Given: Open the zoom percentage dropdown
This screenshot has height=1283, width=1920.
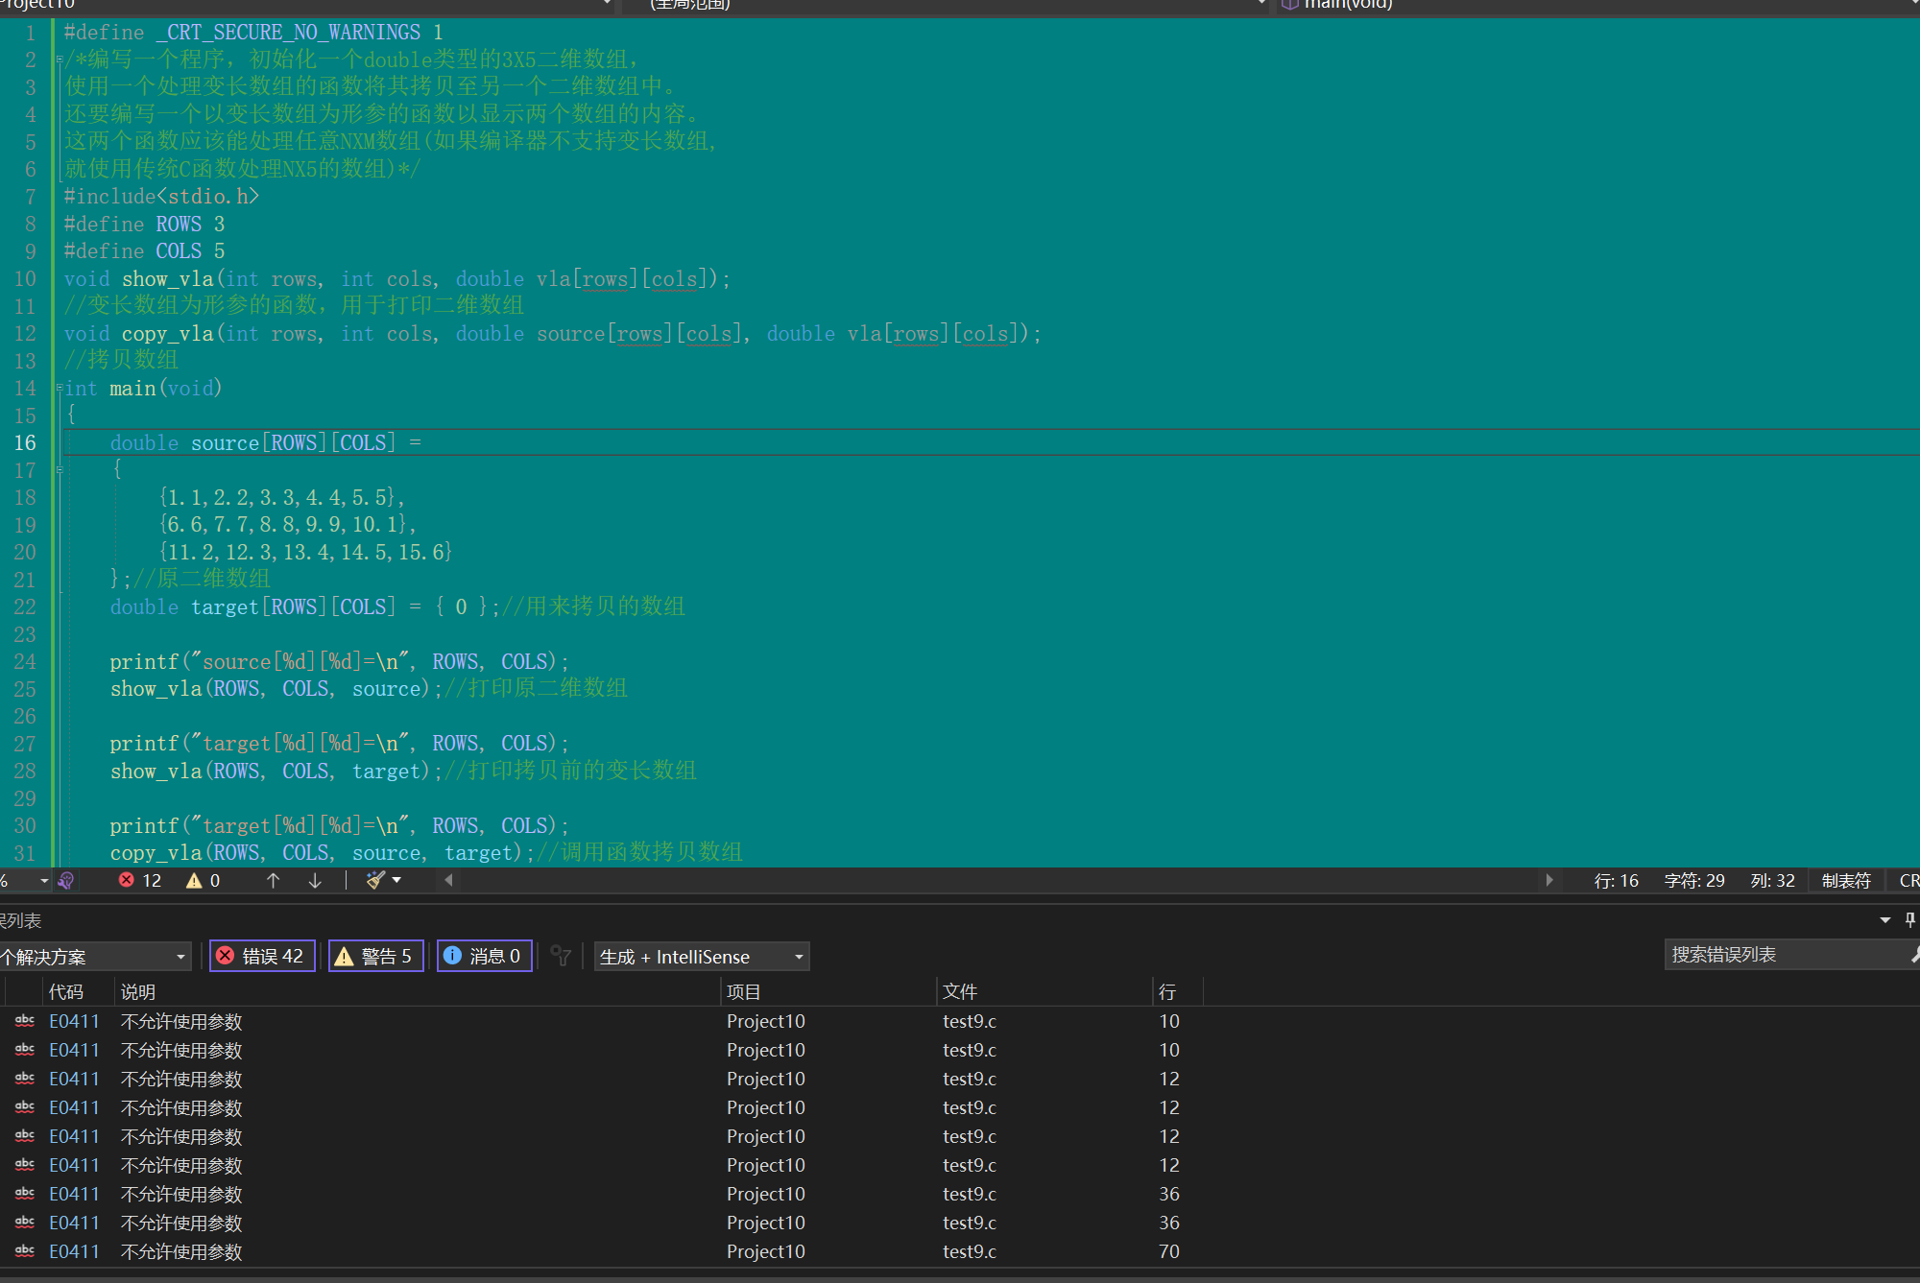Looking at the screenshot, I should pos(44,880).
